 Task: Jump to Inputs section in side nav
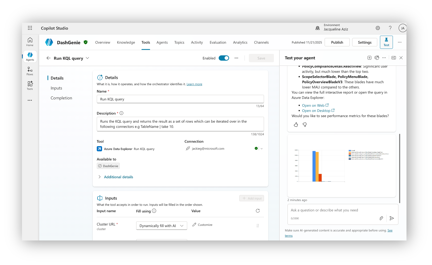point(56,88)
